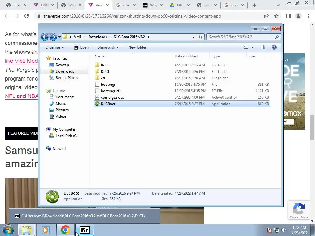Open Windows Media Player taskbar icon
The height and width of the screenshot is (236, 315).
click(46, 230)
